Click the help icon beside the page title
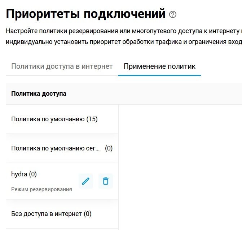 (173, 15)
